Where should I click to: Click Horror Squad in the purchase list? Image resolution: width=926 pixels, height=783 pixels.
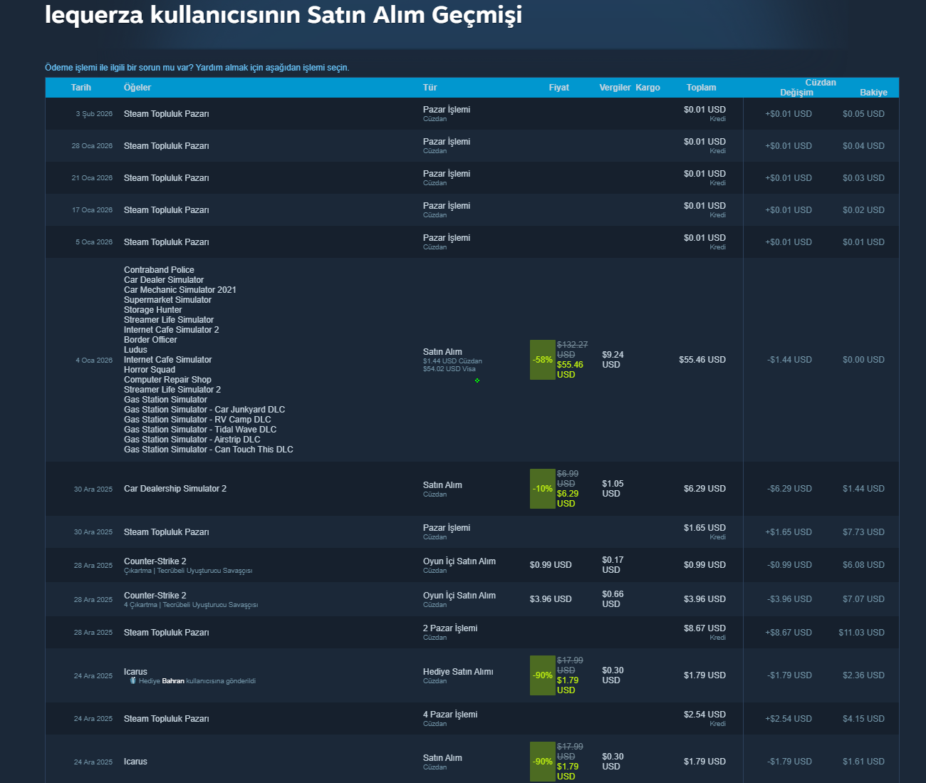pos(150,370)
